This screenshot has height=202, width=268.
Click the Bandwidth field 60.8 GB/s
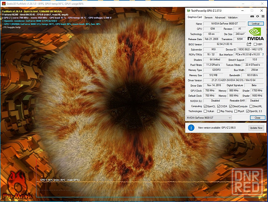(252, 75)
